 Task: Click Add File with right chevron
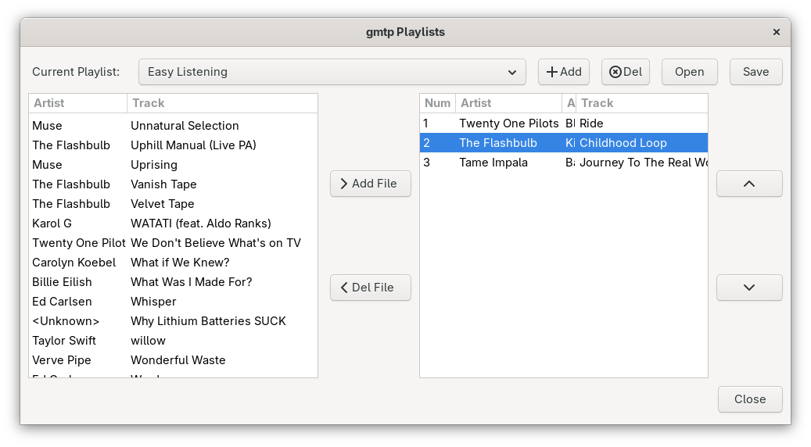[x=371, y=184]
